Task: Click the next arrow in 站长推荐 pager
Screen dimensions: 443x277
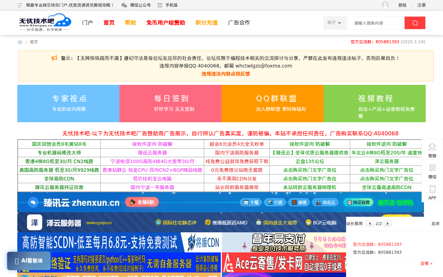Action: pos(387,223)
